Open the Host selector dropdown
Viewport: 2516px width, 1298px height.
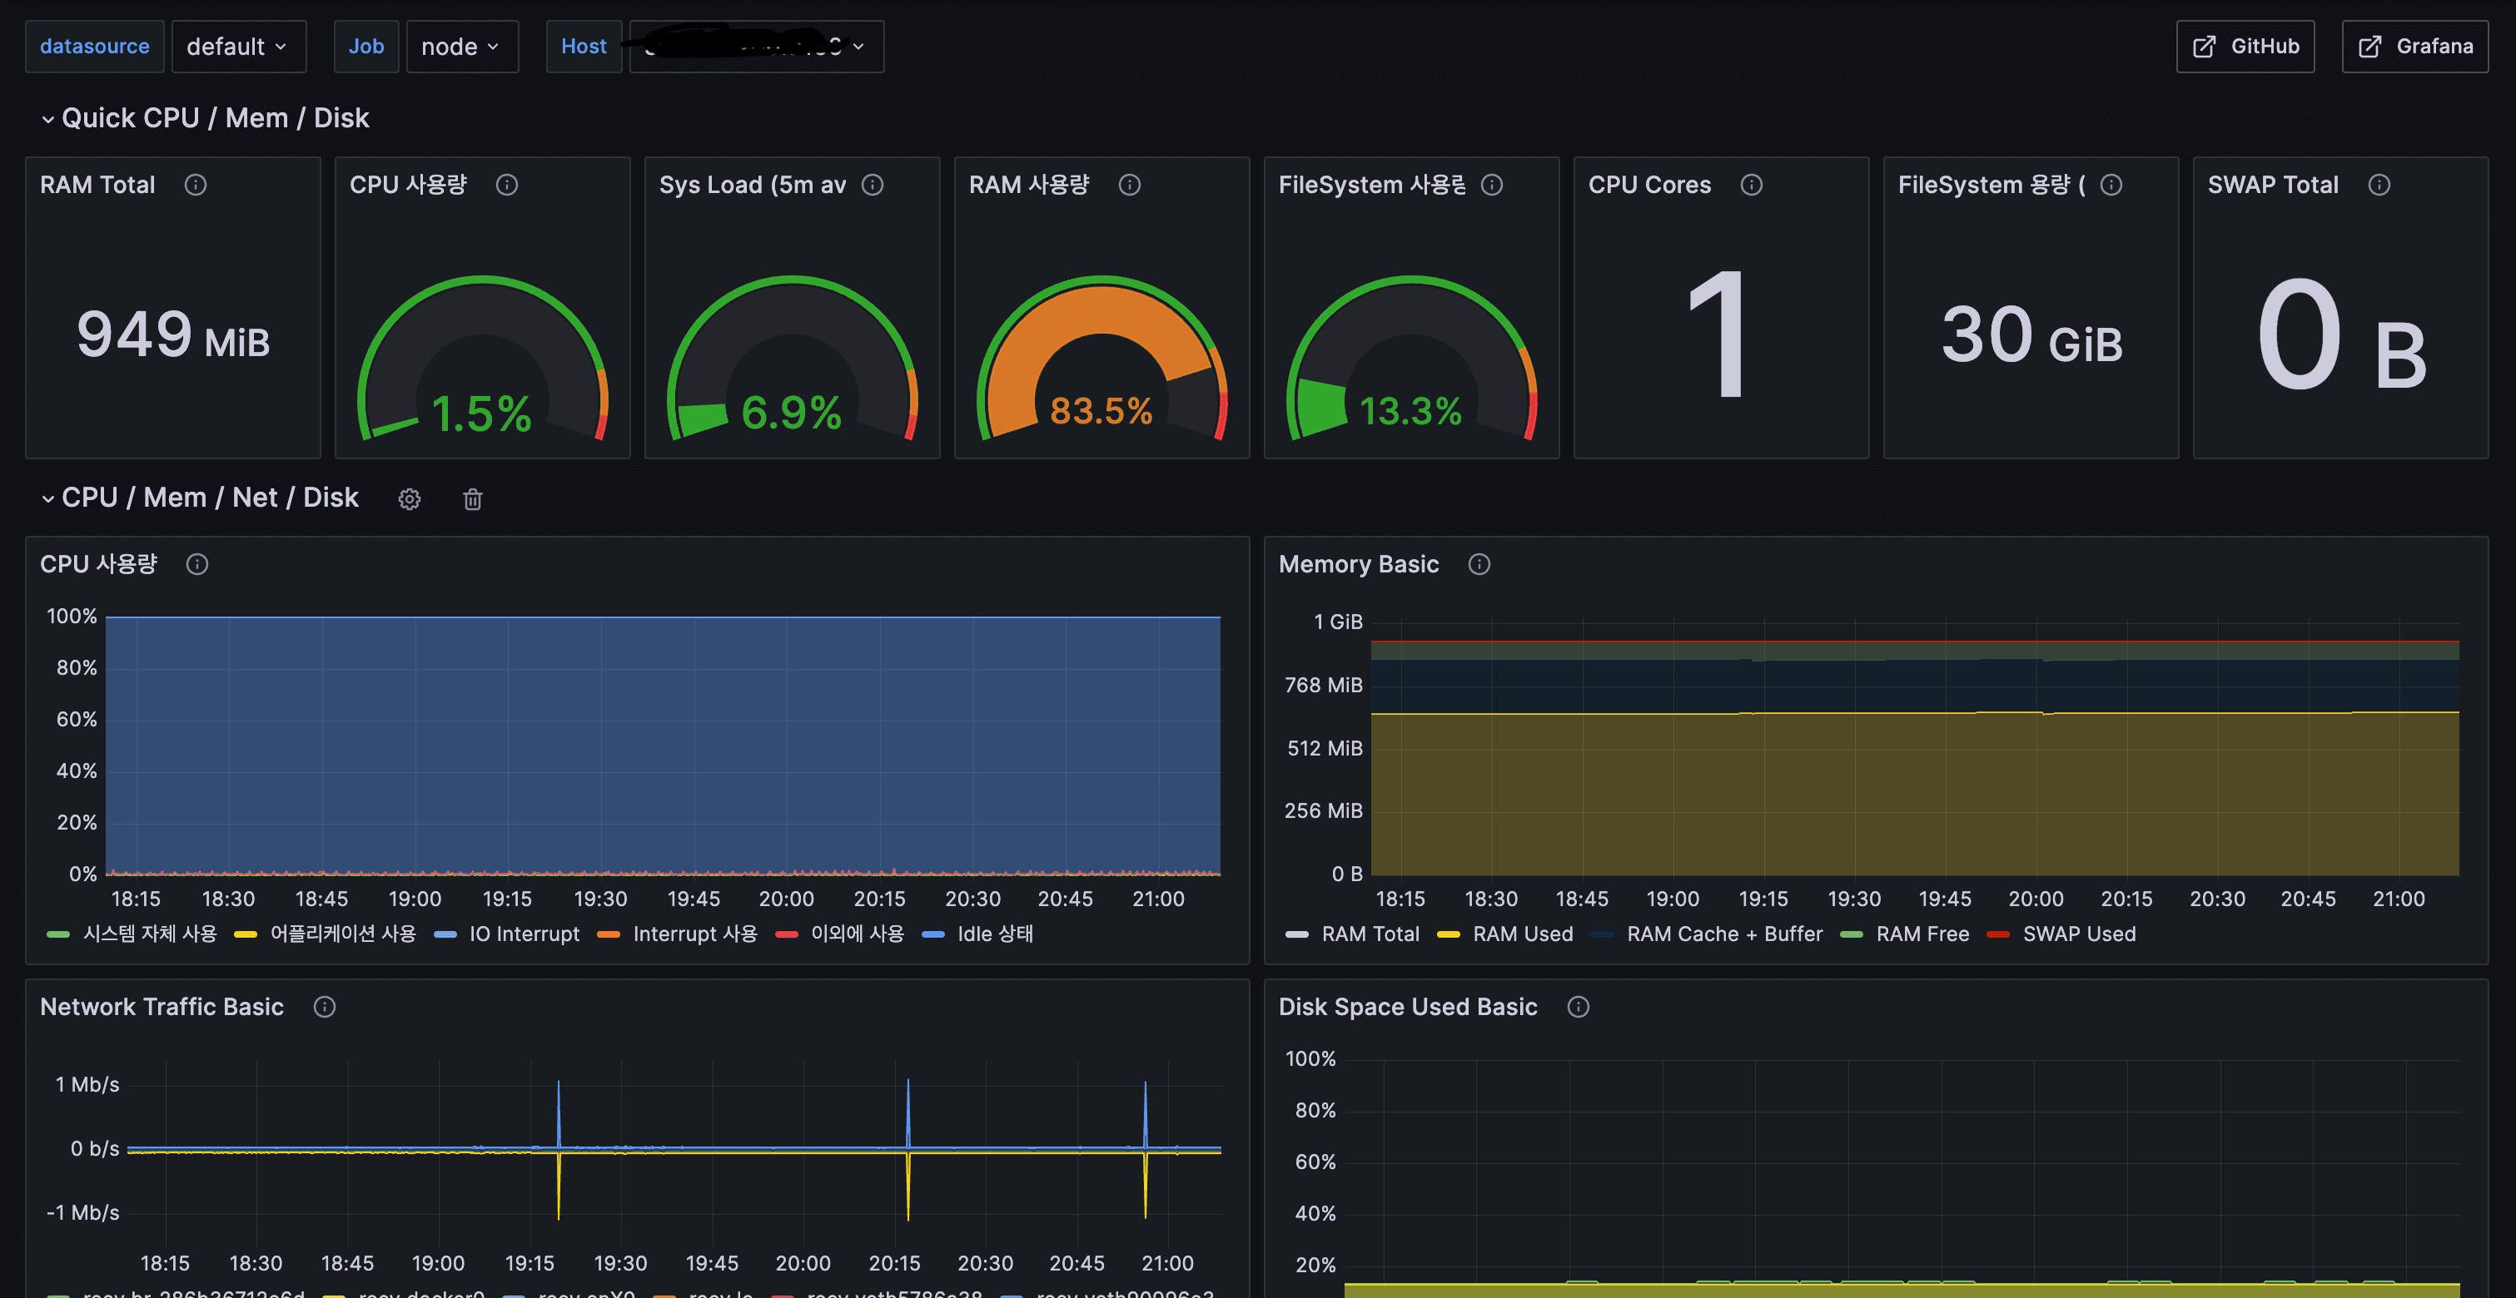[756, 47]
